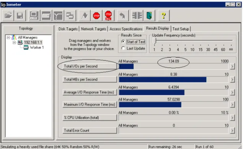This screenshot has width=243, height=149.
Task: Open the Access Specifications tab
Action: 126,29
